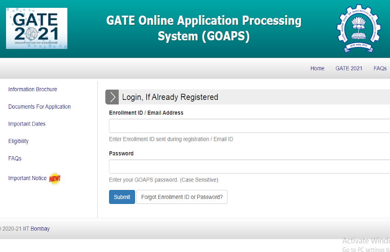Open Documents For Application link
This screenshot has width=390, height=252.
tap(39, 106)
